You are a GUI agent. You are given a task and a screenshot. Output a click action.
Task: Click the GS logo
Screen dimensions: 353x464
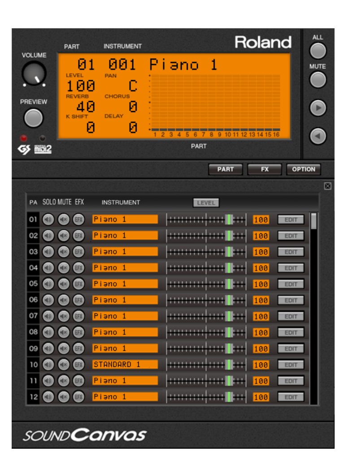[x=24, y=149]
